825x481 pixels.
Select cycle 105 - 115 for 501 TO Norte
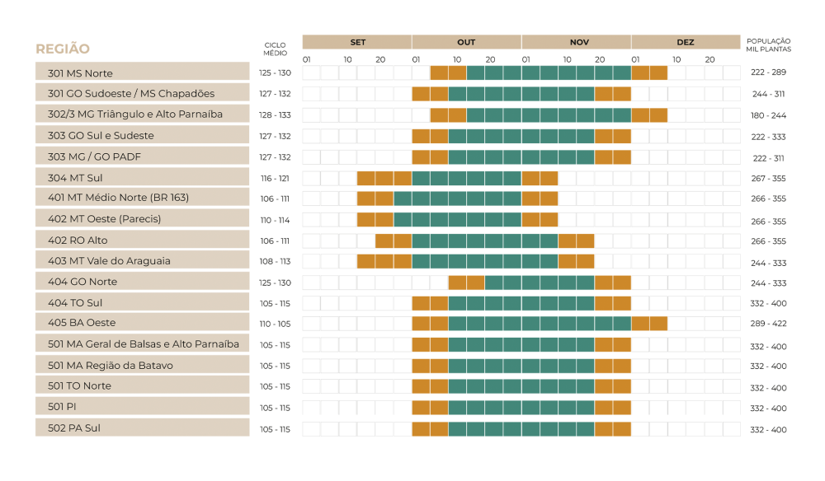pos(276,386)
